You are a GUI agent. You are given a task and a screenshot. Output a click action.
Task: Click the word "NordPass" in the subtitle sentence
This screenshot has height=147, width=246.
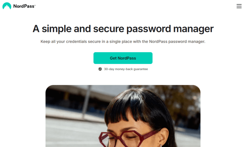point(158,42)
